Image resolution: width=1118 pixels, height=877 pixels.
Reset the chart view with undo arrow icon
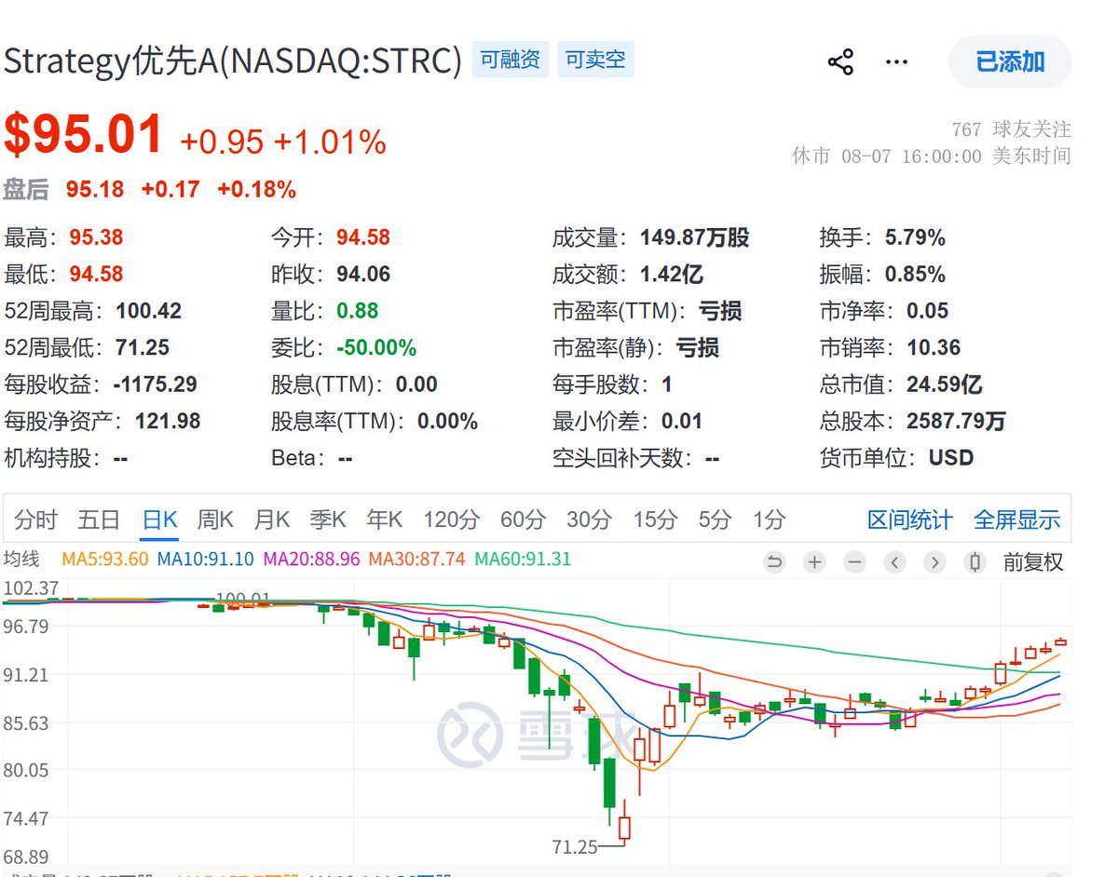tap(774, 562)
